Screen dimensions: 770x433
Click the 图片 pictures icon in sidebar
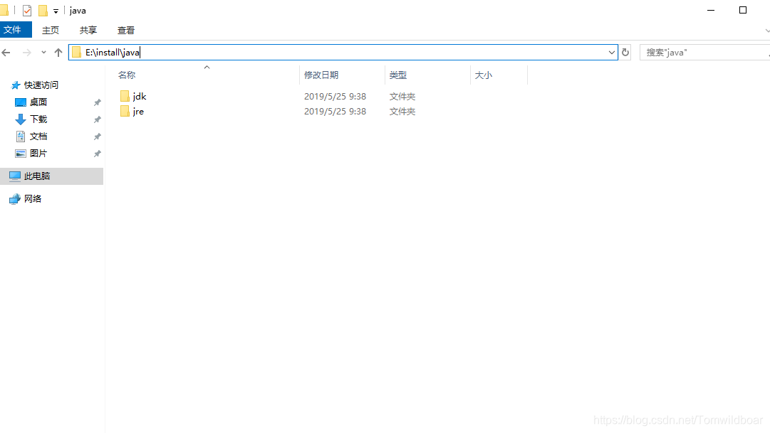tap(21, 154)
